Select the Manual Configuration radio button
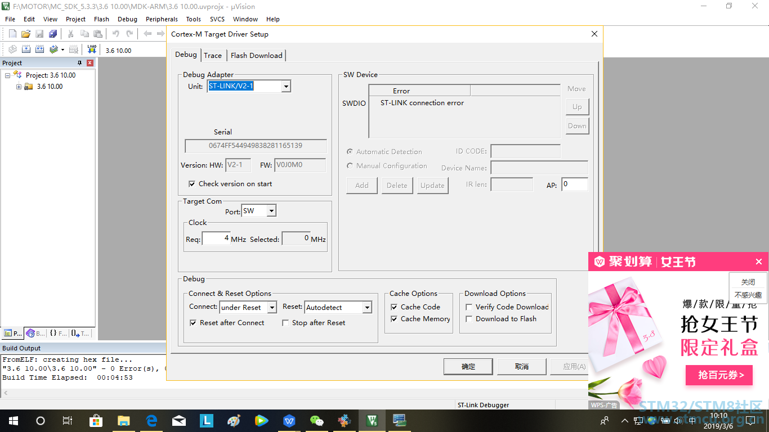This screenshot has height=432, width=769. pos(350,166)
